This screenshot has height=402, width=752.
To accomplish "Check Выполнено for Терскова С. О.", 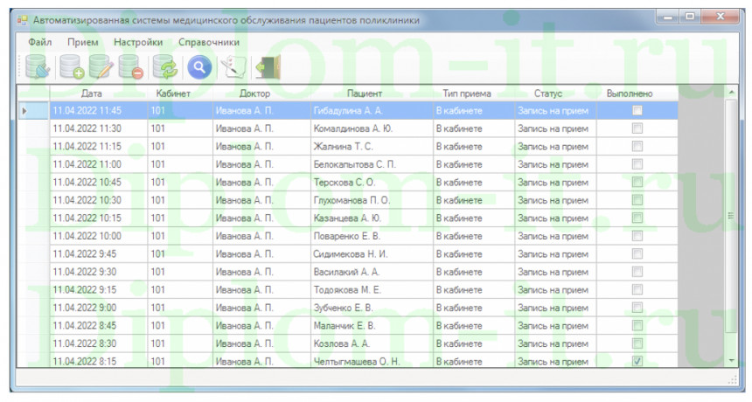I will (637, 182).
